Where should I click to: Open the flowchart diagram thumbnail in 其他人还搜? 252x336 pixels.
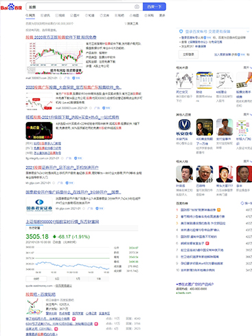point(244,127)
